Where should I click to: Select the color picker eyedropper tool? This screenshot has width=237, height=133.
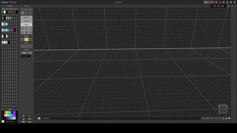pyautogui.click(x=23, y=32)
